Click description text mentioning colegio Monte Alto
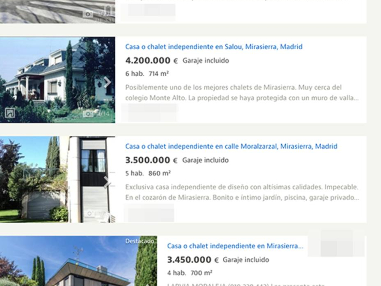Image resolution: width=381 pixels, height=286 pixels. (242, 92)
